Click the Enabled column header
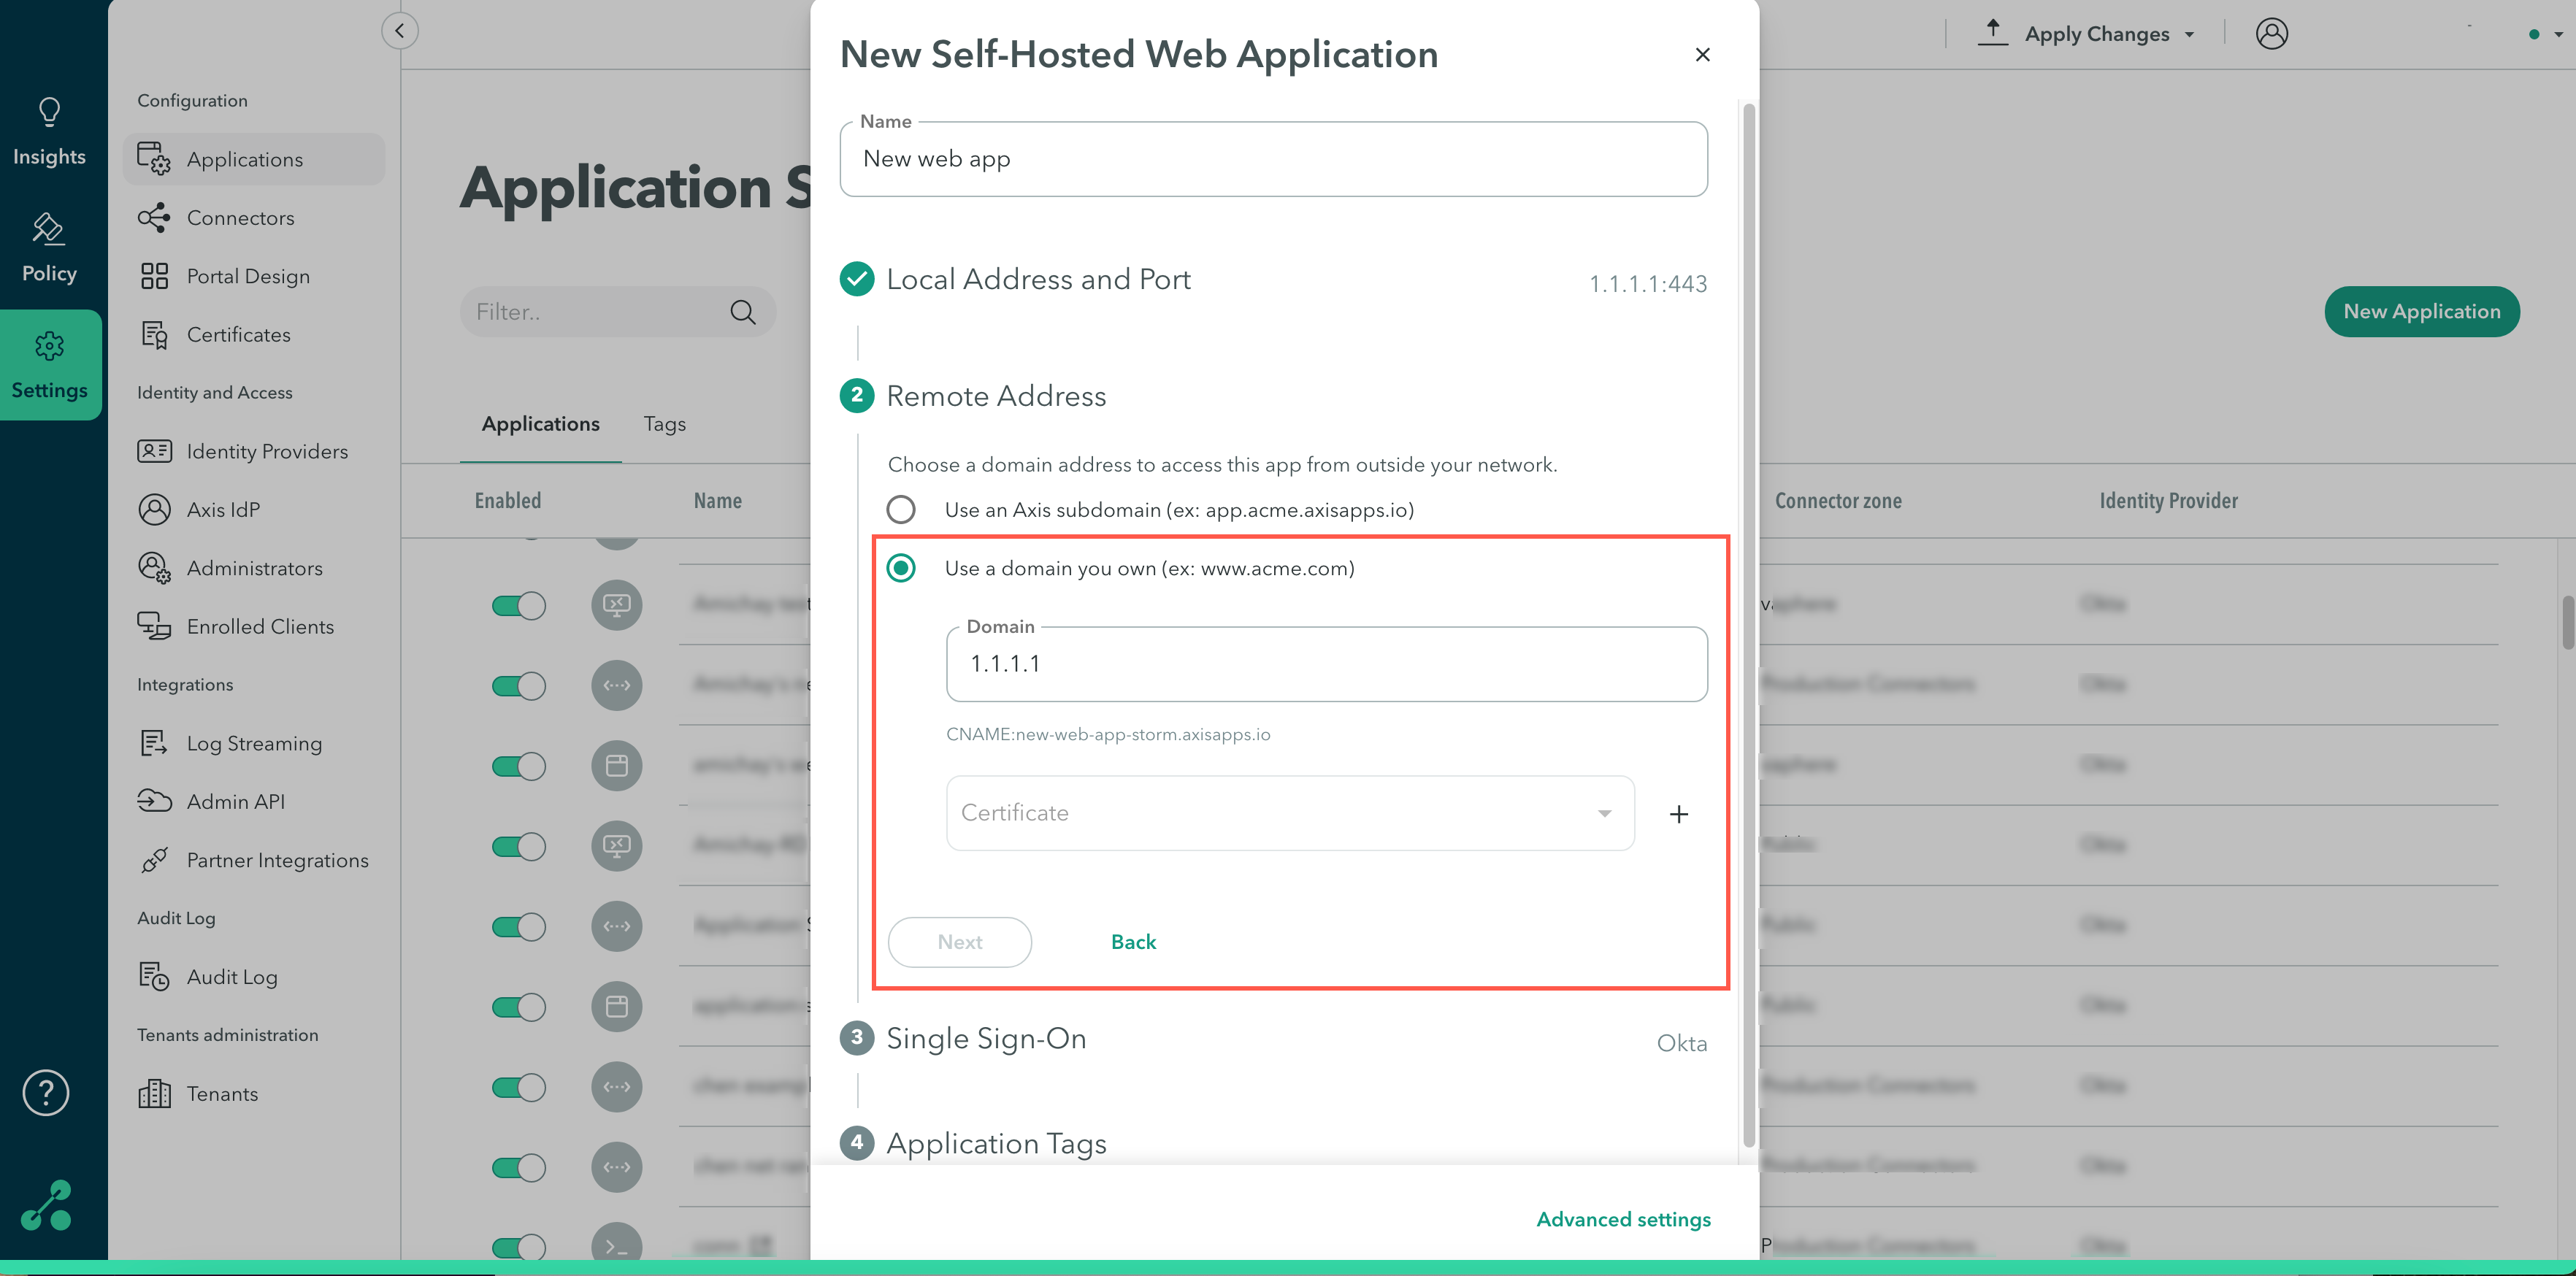 click(508, 501)
